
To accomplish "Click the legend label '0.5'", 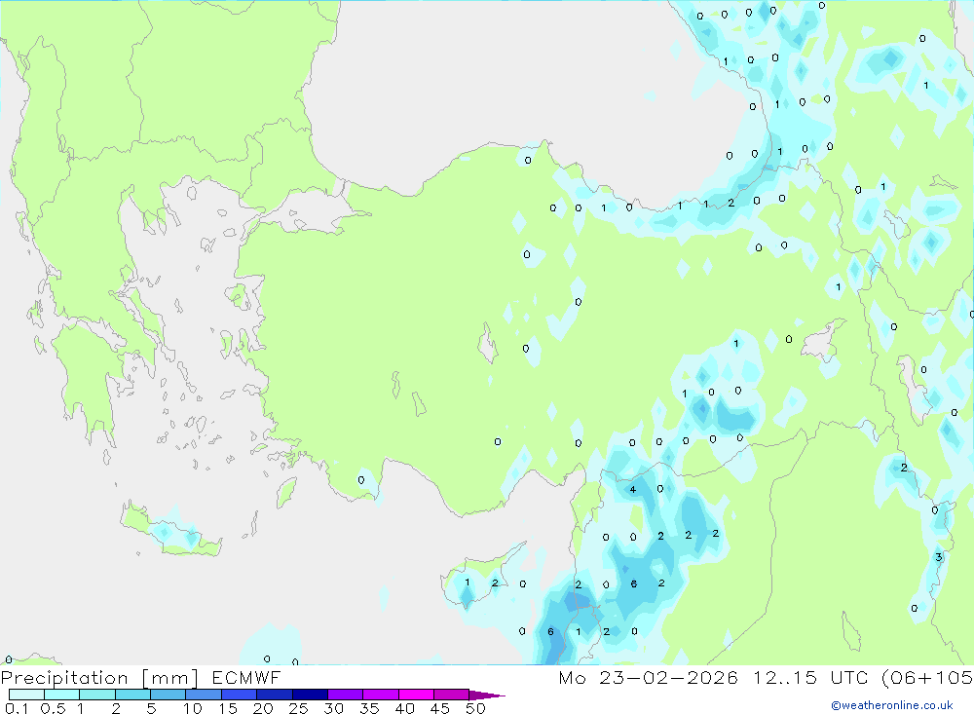I will pos(53,708).
